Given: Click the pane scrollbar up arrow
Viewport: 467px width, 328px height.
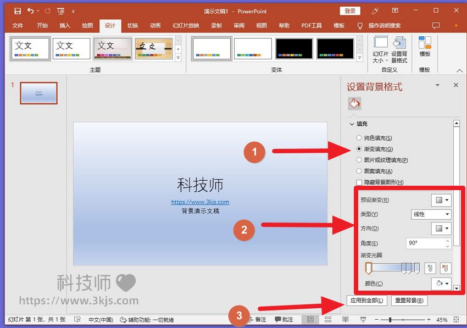Looking at the screenshot, I should tap(456, 123).
